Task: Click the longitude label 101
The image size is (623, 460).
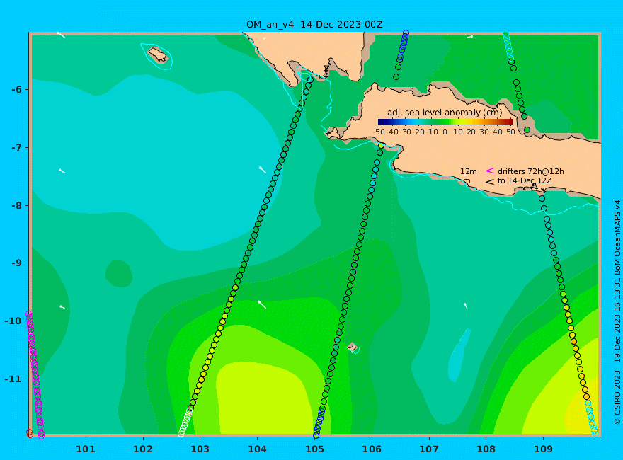Action: [86, 449]
